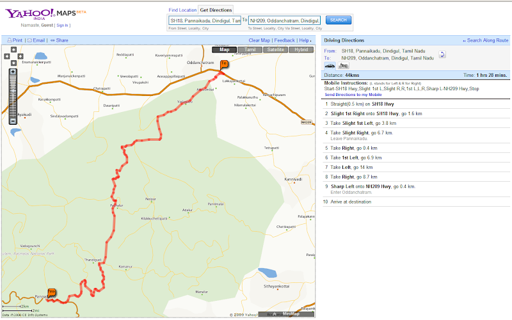Select step 10 Arrive at destination
Image resolution: width=512 pixels, height=320 pixels.
tap(416, 202)
